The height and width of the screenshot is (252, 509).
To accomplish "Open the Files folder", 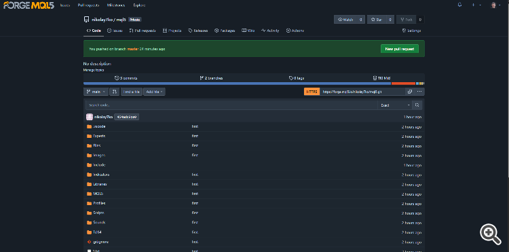I will coord(97,145).
